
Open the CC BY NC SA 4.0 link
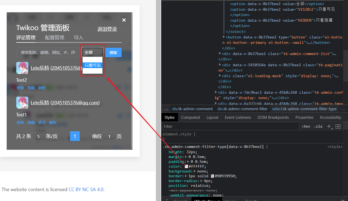[x=86, y=190]
